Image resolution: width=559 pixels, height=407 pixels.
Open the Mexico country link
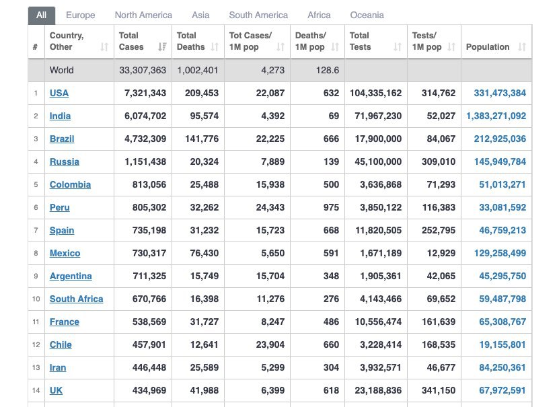tap(65, 254)
